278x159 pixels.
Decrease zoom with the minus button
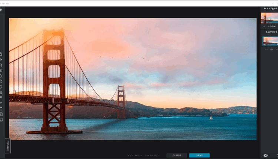pyautogui.click(x=264, y=27)
